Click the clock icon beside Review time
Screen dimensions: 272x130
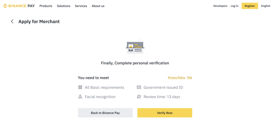(139, 97)
